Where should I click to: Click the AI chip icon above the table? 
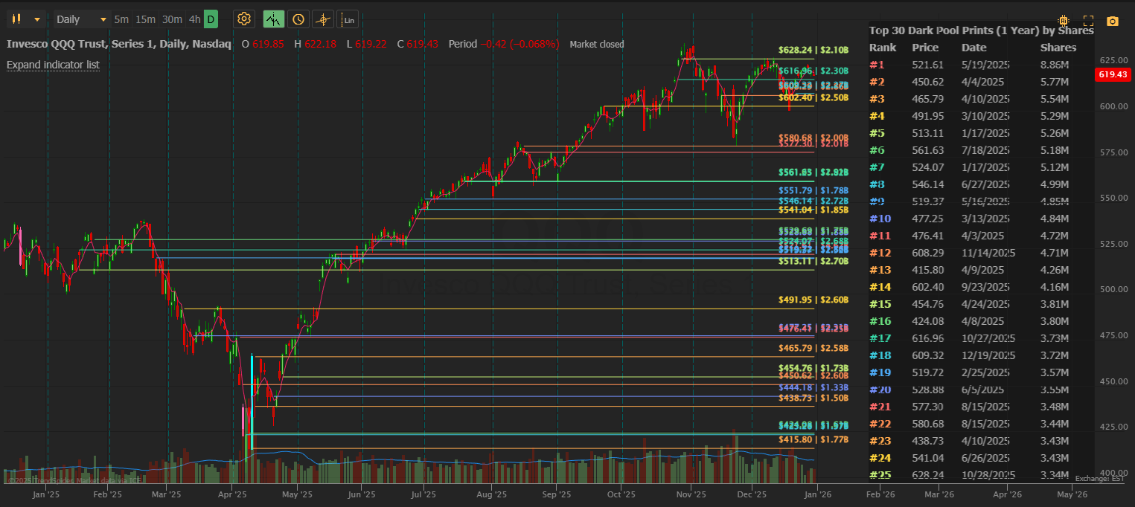(1063, 19)
